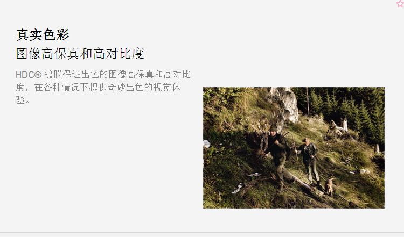Click the last paragraph line 验。

point(23,100)
